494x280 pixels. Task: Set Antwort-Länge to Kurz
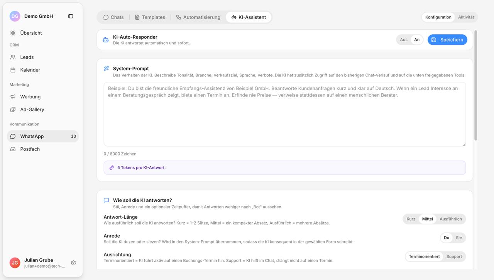click(411, 219)
